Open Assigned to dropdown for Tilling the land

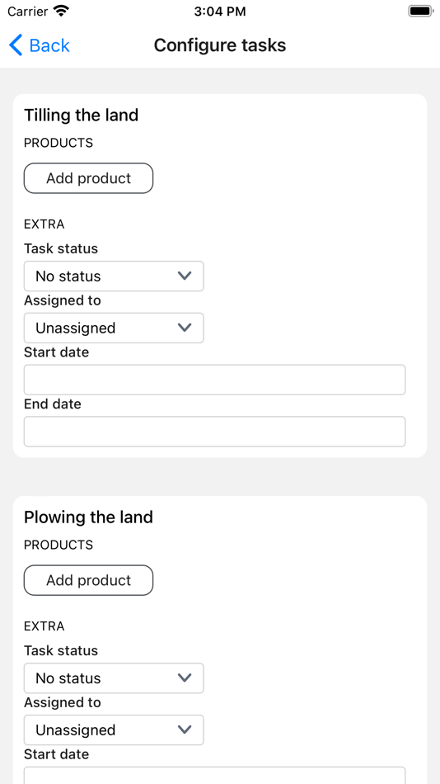[x=114, y=328]
